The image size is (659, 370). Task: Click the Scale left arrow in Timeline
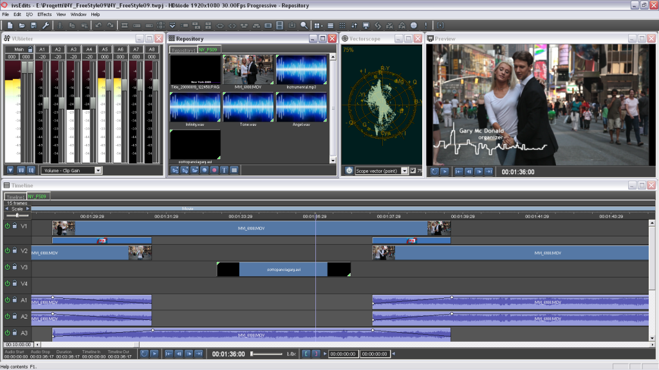point(6,209)
